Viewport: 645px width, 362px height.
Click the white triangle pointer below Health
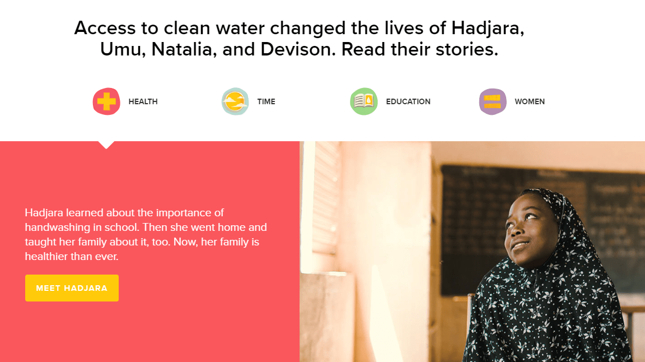click(x=106, y=145)
